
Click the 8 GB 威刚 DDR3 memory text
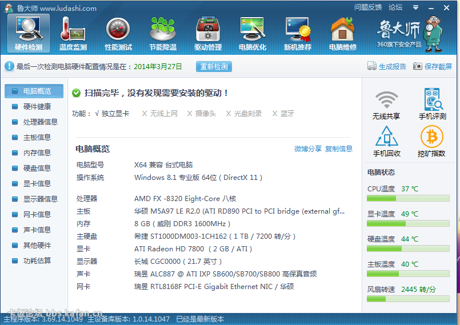182,224
